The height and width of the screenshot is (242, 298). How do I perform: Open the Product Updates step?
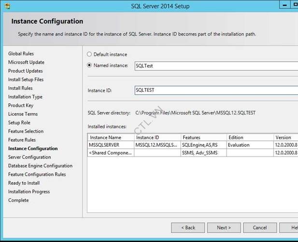[26, 71]
